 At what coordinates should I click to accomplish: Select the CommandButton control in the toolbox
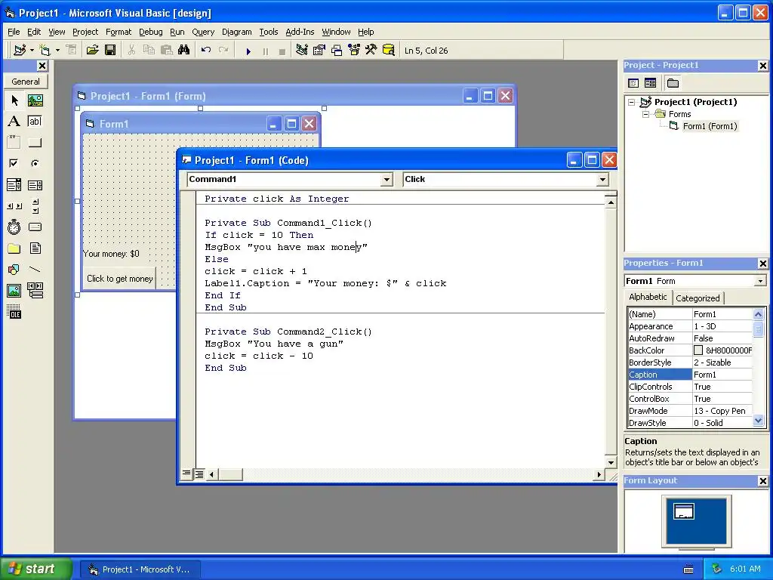(35, 143)
